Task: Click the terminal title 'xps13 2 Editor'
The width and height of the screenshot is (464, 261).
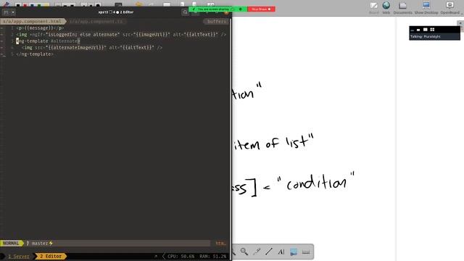Action: (116, 12)
